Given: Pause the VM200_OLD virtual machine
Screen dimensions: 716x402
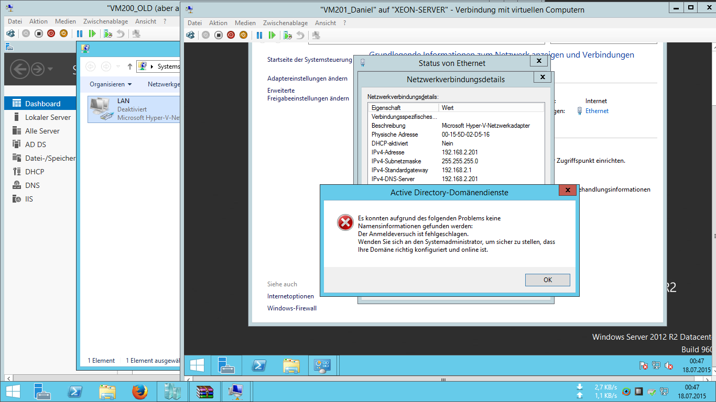Looking at the screenshot, I should point(80,33).
